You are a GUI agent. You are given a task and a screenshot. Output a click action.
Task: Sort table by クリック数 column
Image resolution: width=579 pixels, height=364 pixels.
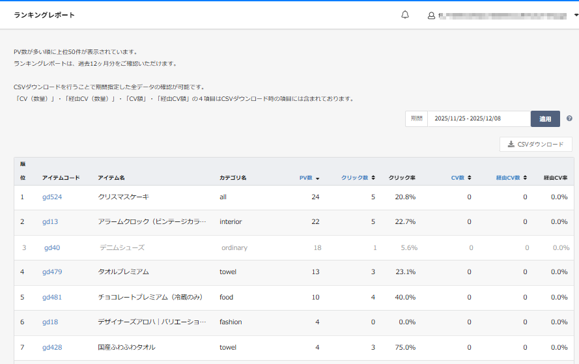[358, 178]
